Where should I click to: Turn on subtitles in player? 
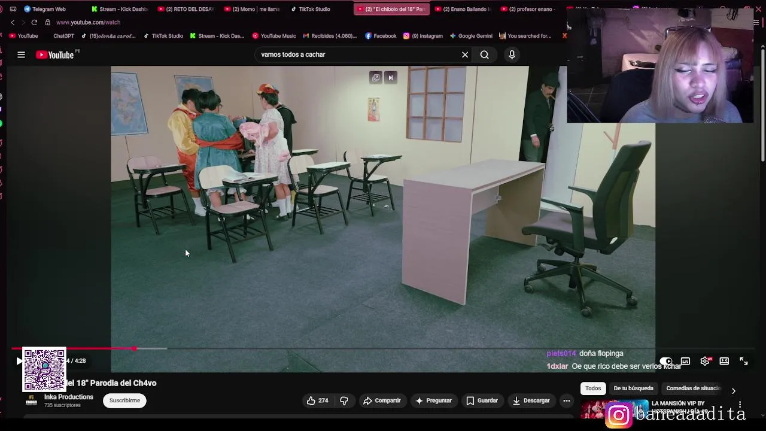(685, 361)
